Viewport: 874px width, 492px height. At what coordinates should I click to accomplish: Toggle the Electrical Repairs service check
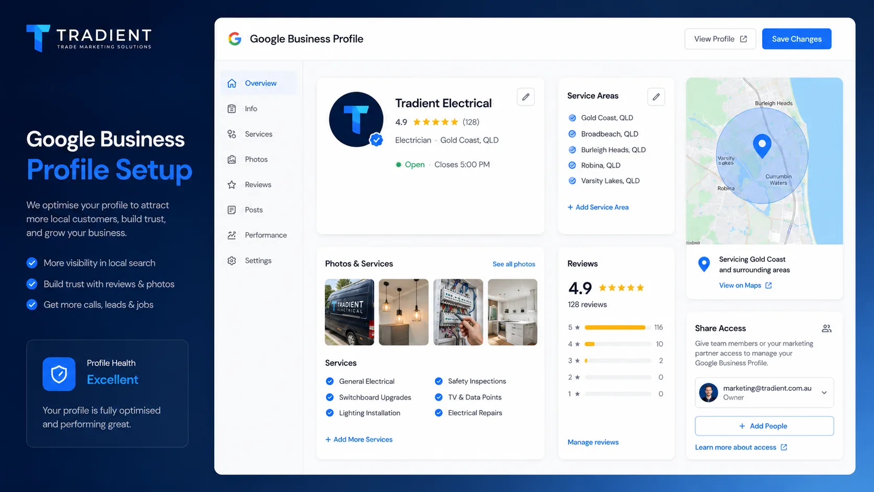click(439, 413)
